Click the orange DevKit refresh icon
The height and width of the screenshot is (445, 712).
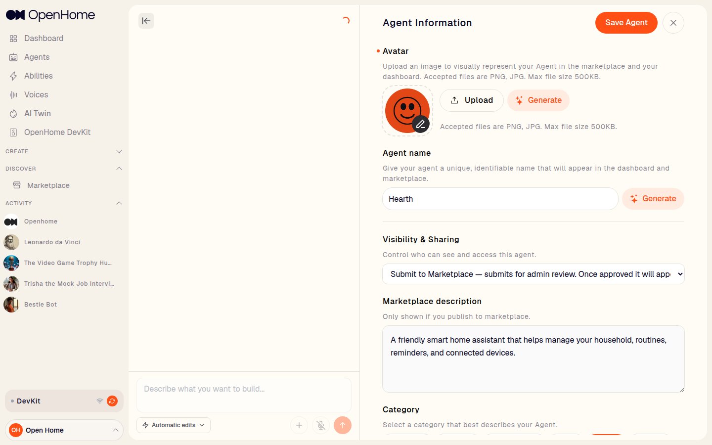click(x=112, y=401)
